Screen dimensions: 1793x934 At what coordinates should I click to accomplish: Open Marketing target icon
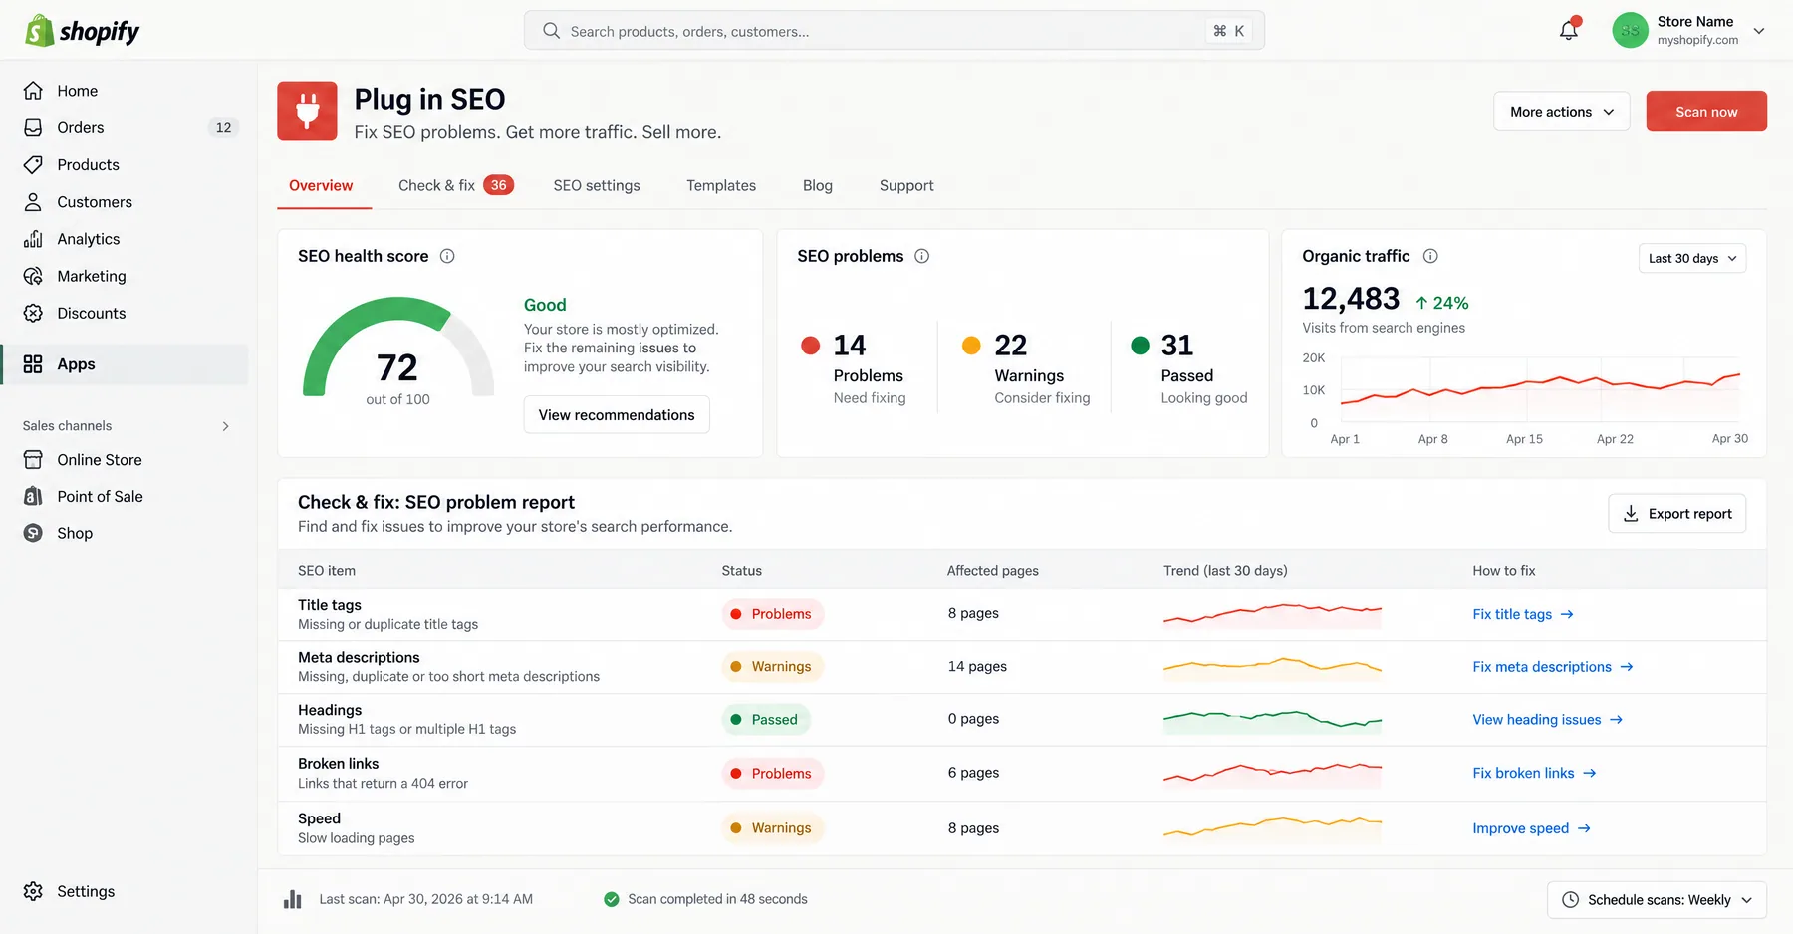[33, 276]
